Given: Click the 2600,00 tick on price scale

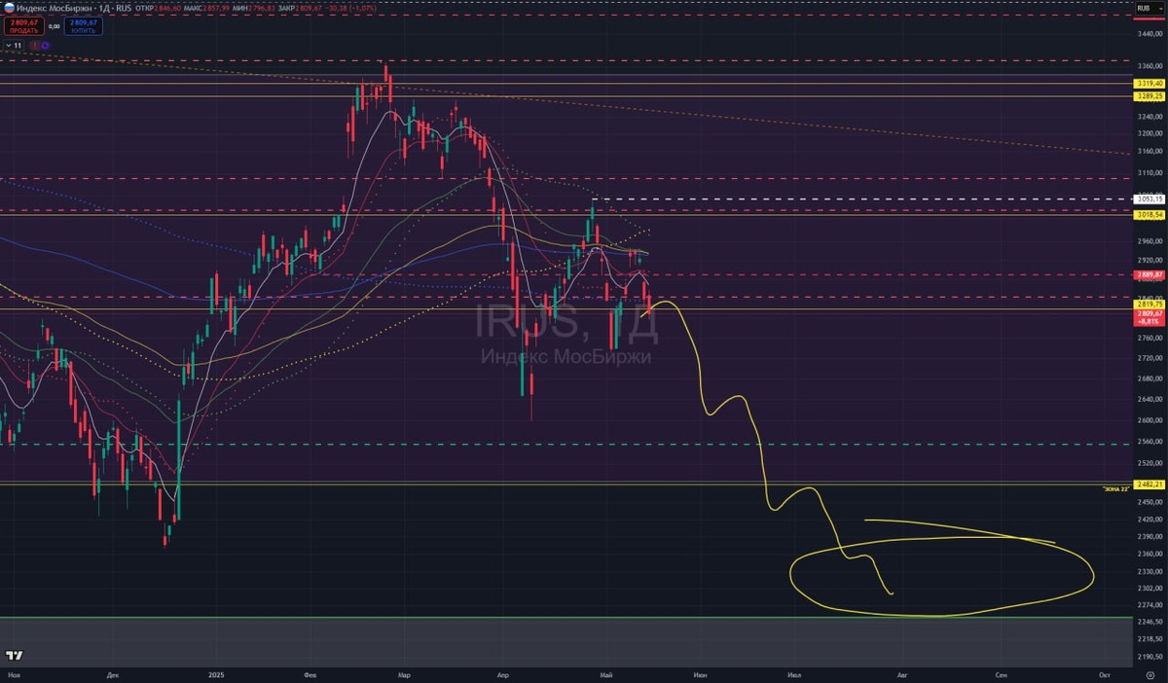Looking at the screenshot, I should coord(1150,420).
